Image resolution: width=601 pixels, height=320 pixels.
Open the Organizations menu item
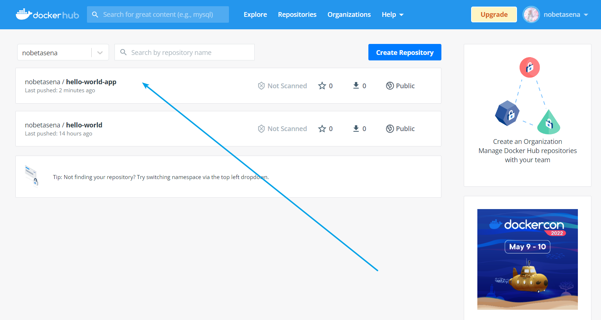(349, 15)
